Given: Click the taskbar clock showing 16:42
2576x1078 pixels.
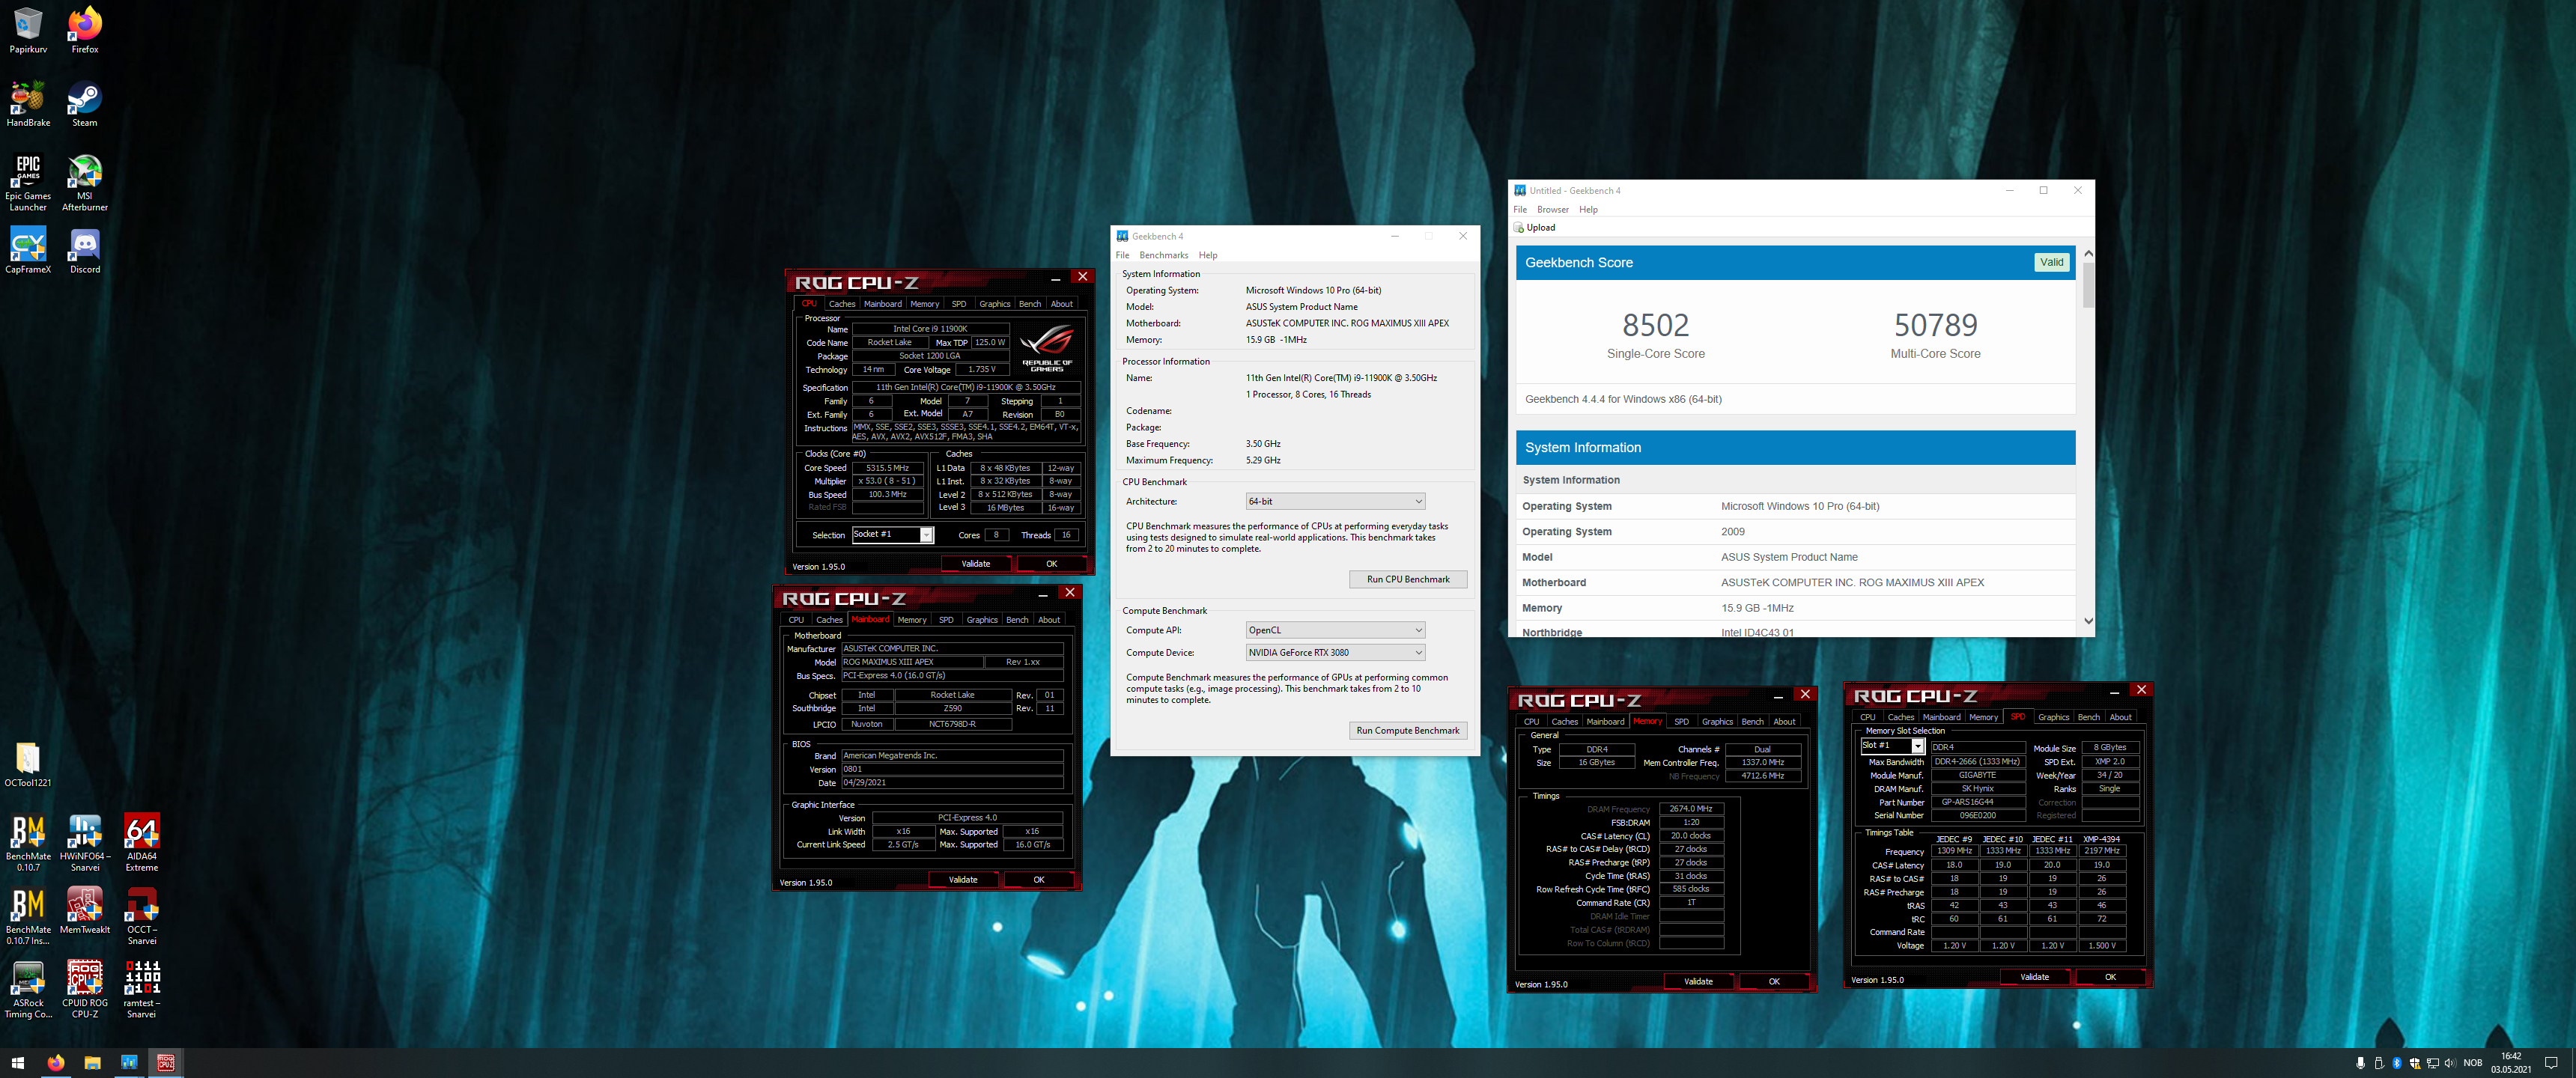Looking at the screenshot, I should (x=2510, y=1063).
